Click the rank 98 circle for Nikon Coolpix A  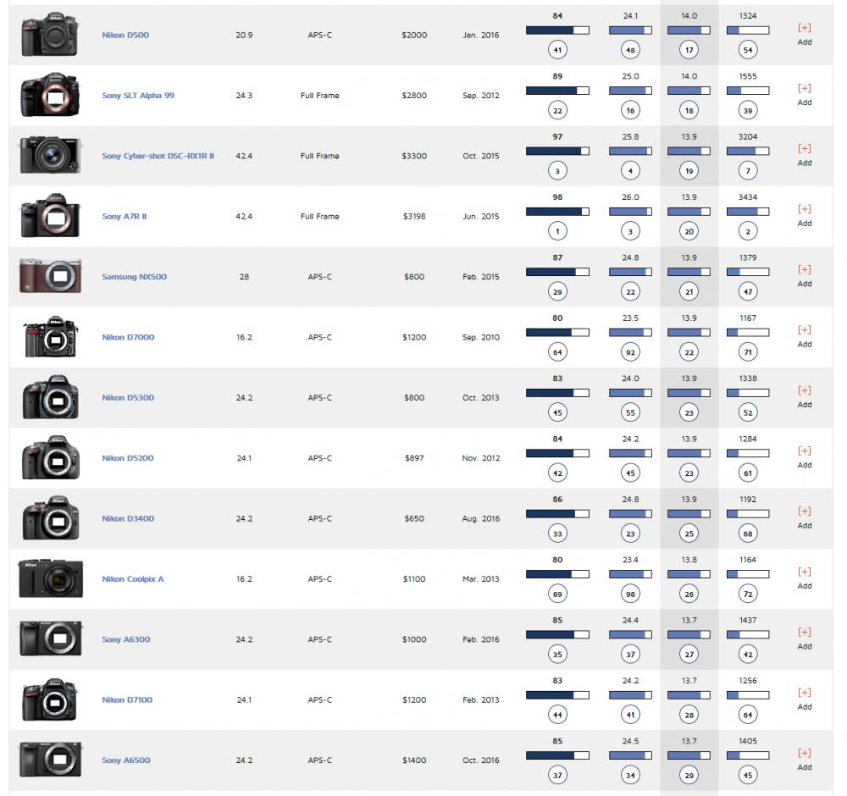pos(630,594)
